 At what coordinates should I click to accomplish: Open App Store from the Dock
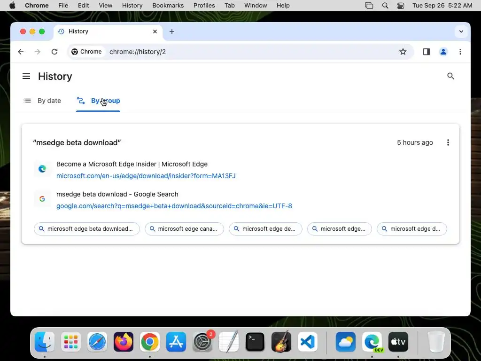(x=176, y=342)
